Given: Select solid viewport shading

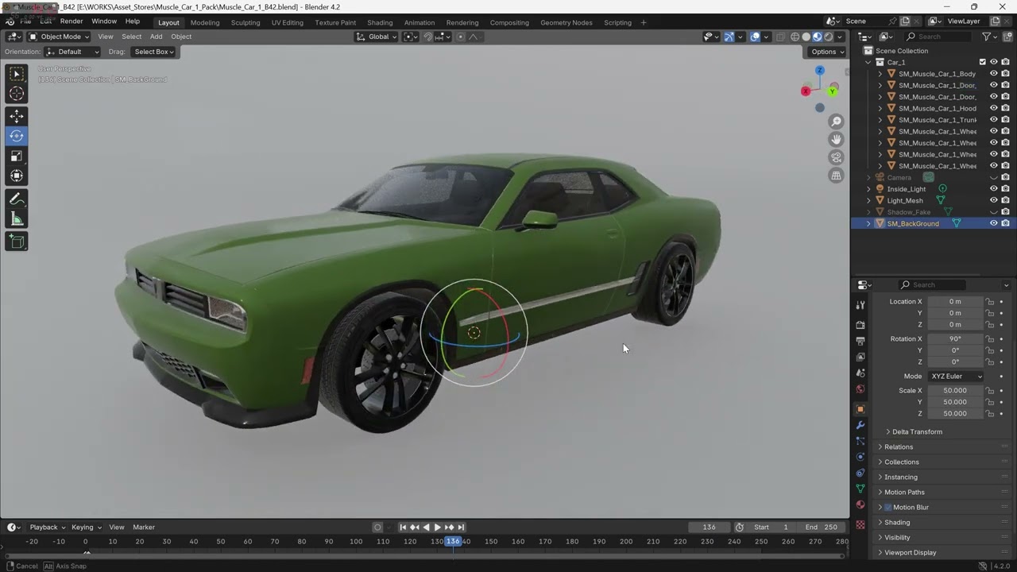Looking at the screenshot, I should click(806, 37).
